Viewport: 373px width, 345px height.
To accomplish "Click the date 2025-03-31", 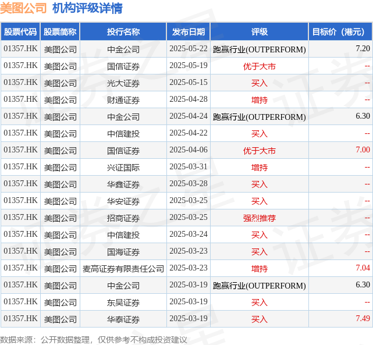I will (x=189, y=167).
